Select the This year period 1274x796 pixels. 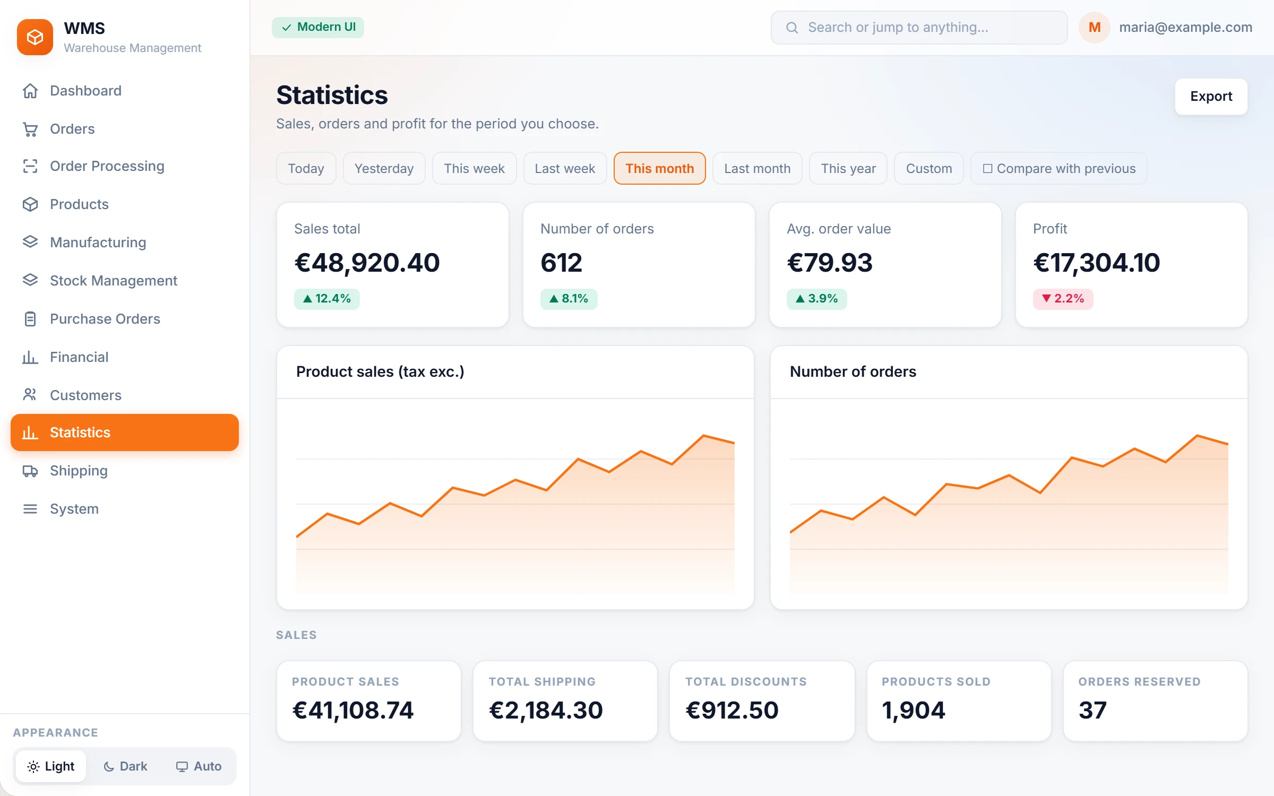pos(848,168)
